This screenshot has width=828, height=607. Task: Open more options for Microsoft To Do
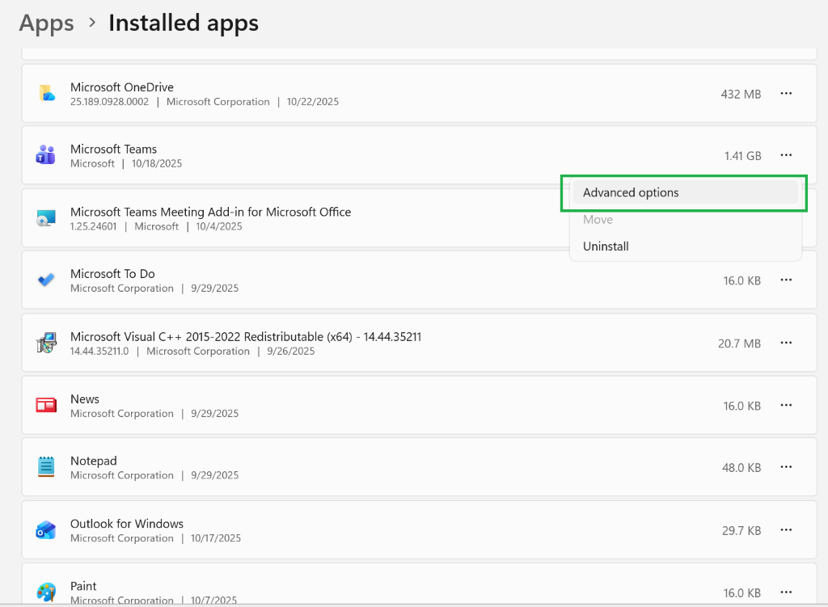(786, 280)
